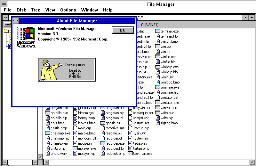
Task: Click the wintutor.exe file name
Action: (x=170, y=103)
